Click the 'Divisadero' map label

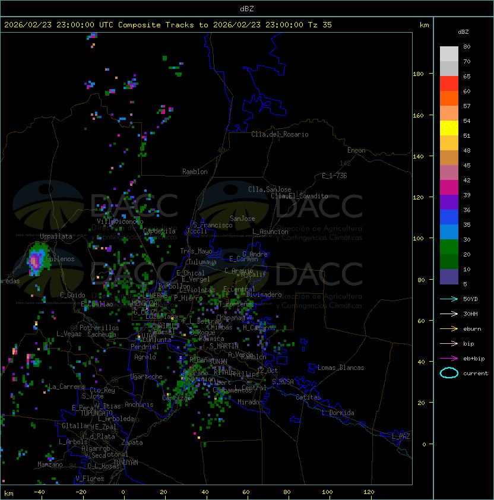(264, 295)
